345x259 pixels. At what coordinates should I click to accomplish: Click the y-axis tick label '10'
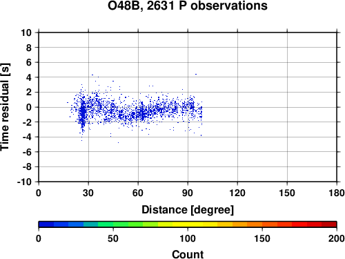tap(26, 32)
